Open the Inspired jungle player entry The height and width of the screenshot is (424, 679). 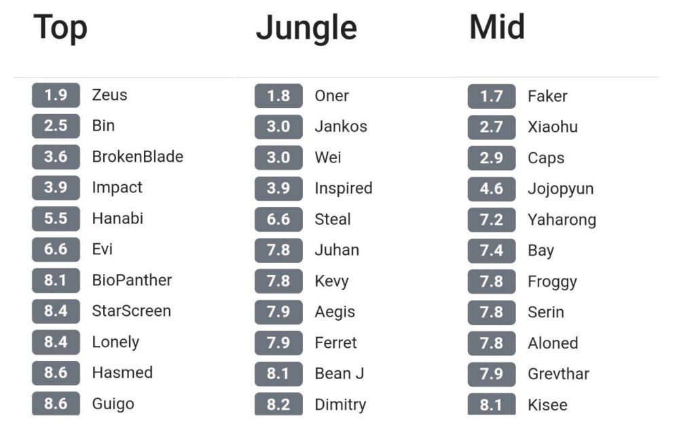coord(343,188)
